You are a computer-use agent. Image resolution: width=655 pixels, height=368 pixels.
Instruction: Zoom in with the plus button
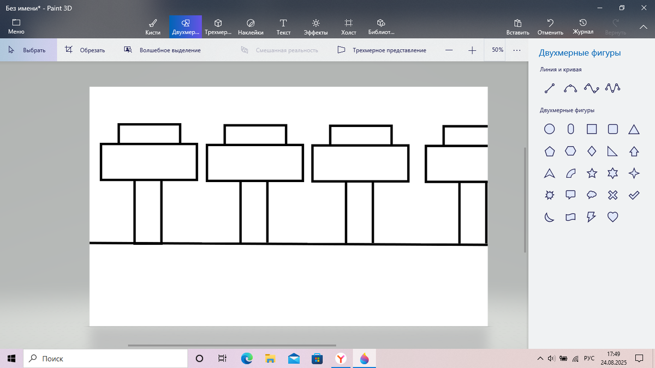coord(472,50)
